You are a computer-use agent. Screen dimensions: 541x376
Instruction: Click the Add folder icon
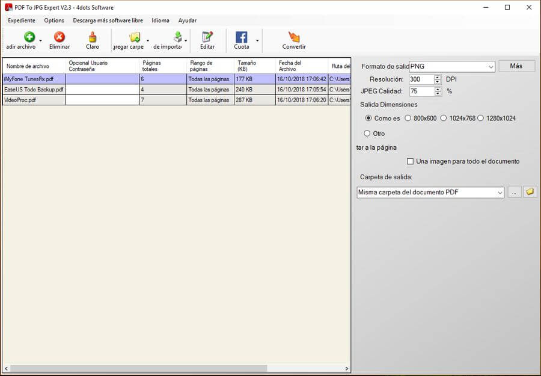click(135, 37)
